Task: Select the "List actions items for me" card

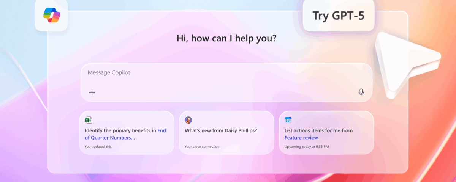Action: coord(326,133)
